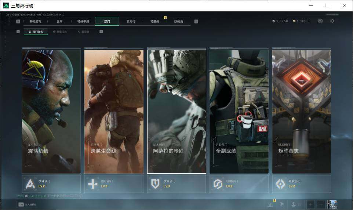Click the key-hint icon right of sub-tabs
Screen dimensions: 353x210
[x=101, y=32]
